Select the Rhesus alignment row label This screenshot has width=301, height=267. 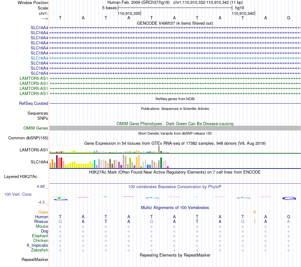pyautogui.click(x=41, y=221)
